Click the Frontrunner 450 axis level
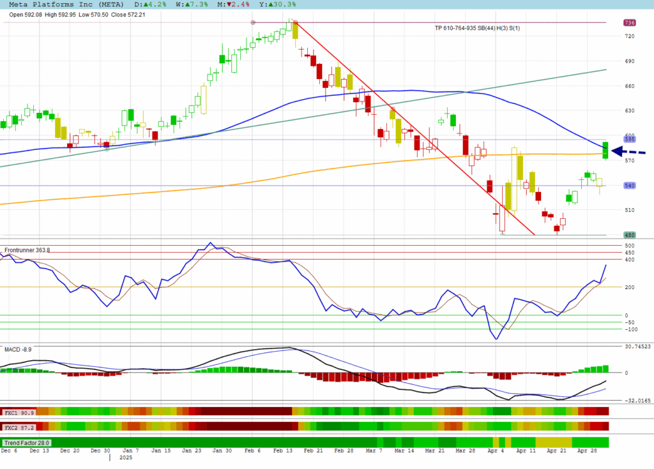 (629, 253)
